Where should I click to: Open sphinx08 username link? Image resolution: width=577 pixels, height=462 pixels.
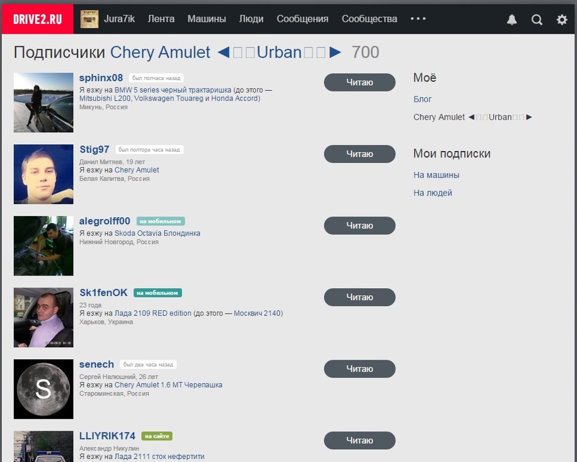pyautogui.click(x=101, y=78)
